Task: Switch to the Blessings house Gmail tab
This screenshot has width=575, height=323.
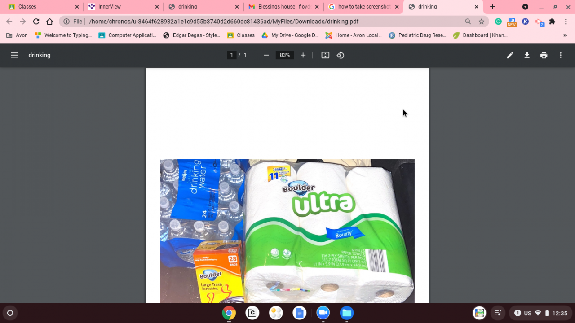Action: pos(283,7)
